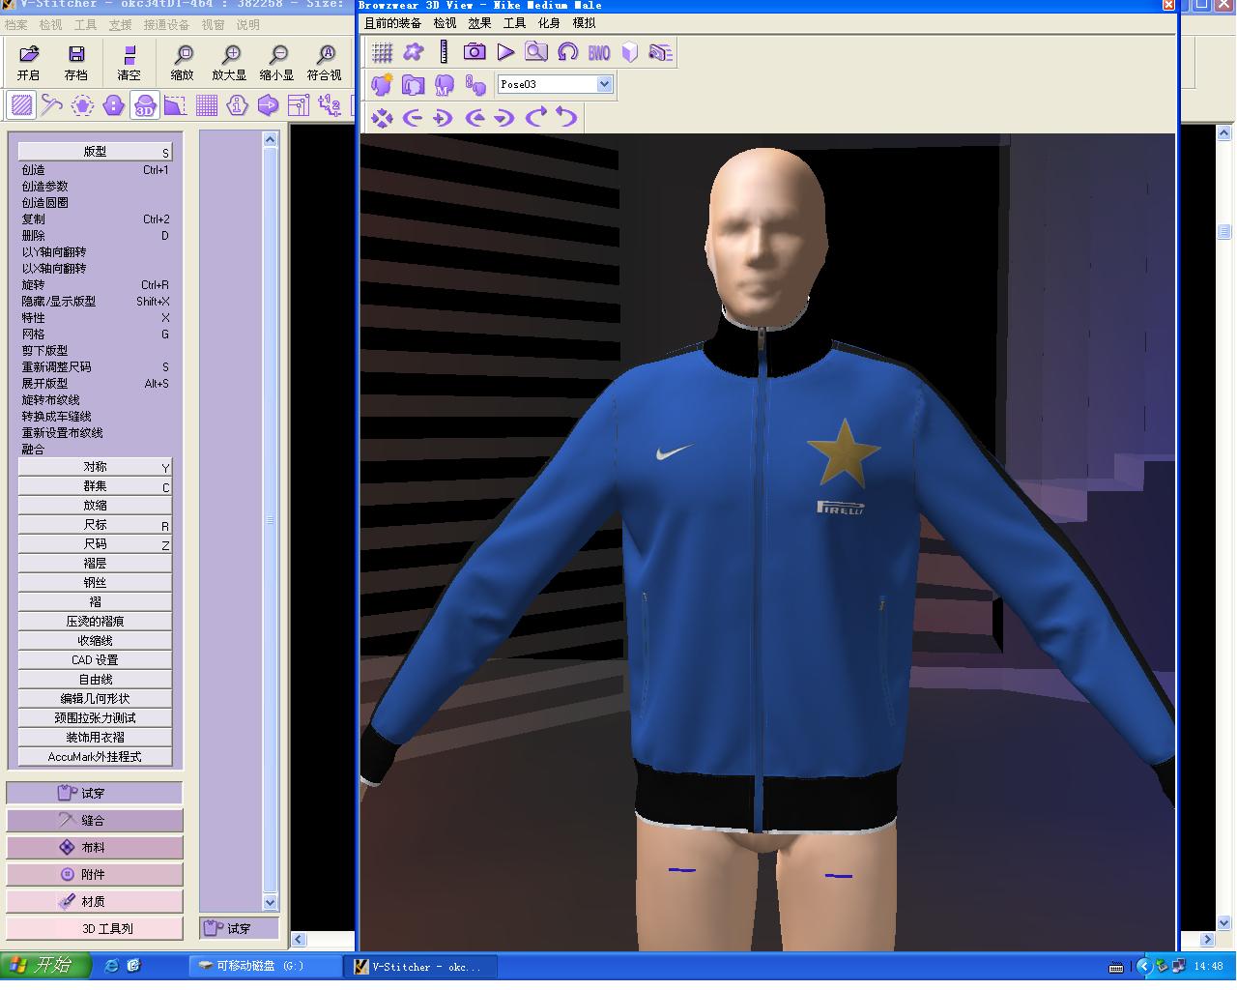Select 以Y轴向翻转 command
The width and height of the screenshot is (1237, 990).
click(x=54, y=252)
